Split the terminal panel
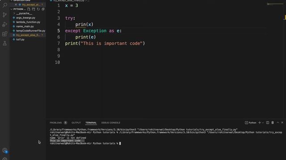Screen dimensions: 286x160 click(x=268, y=123)
